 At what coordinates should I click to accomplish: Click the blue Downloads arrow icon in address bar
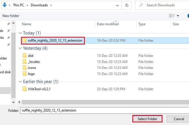5,5
